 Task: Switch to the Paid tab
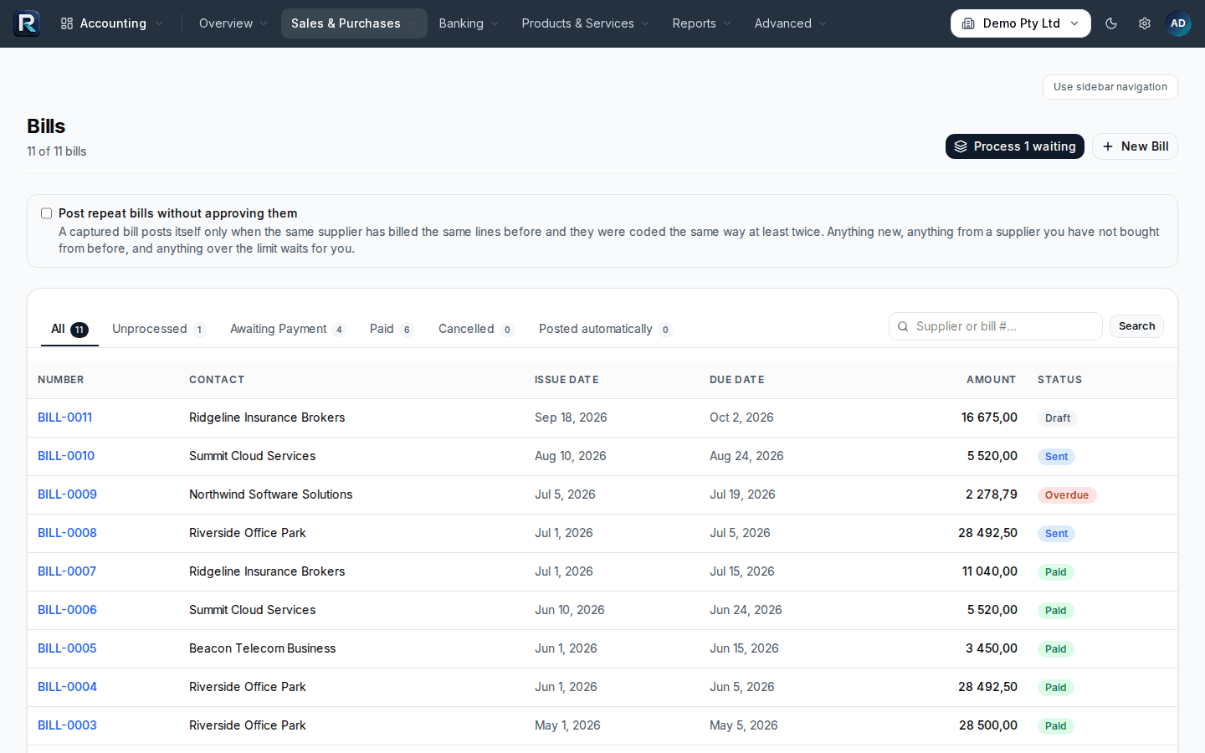click(392, 329)
